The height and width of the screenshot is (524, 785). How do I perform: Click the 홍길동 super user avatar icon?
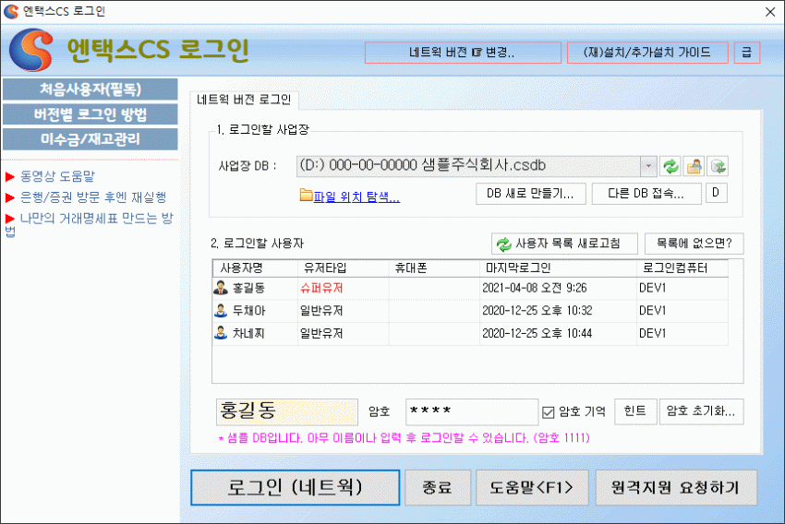(x=221, y=288)
